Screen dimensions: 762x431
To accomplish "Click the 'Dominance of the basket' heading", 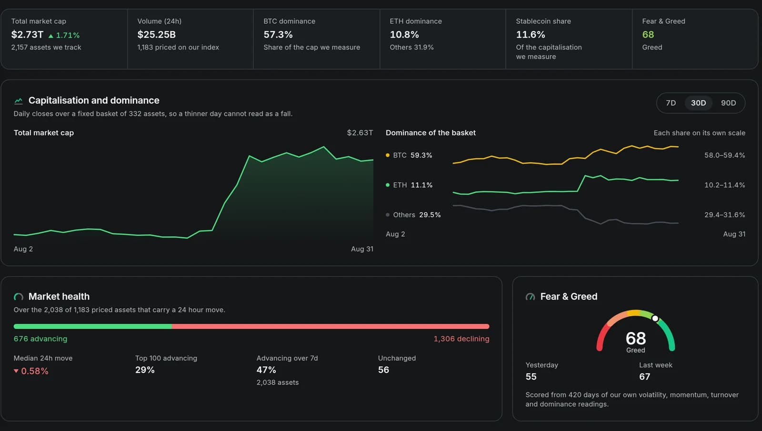I will 431,133.
